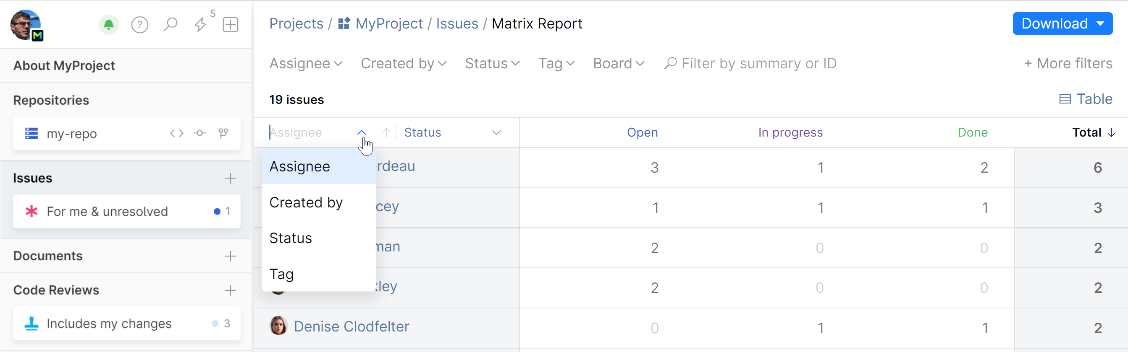Open Denise Clodfelter's profile link
Viewport: 1128px width, 352px height.
point(351,327)
